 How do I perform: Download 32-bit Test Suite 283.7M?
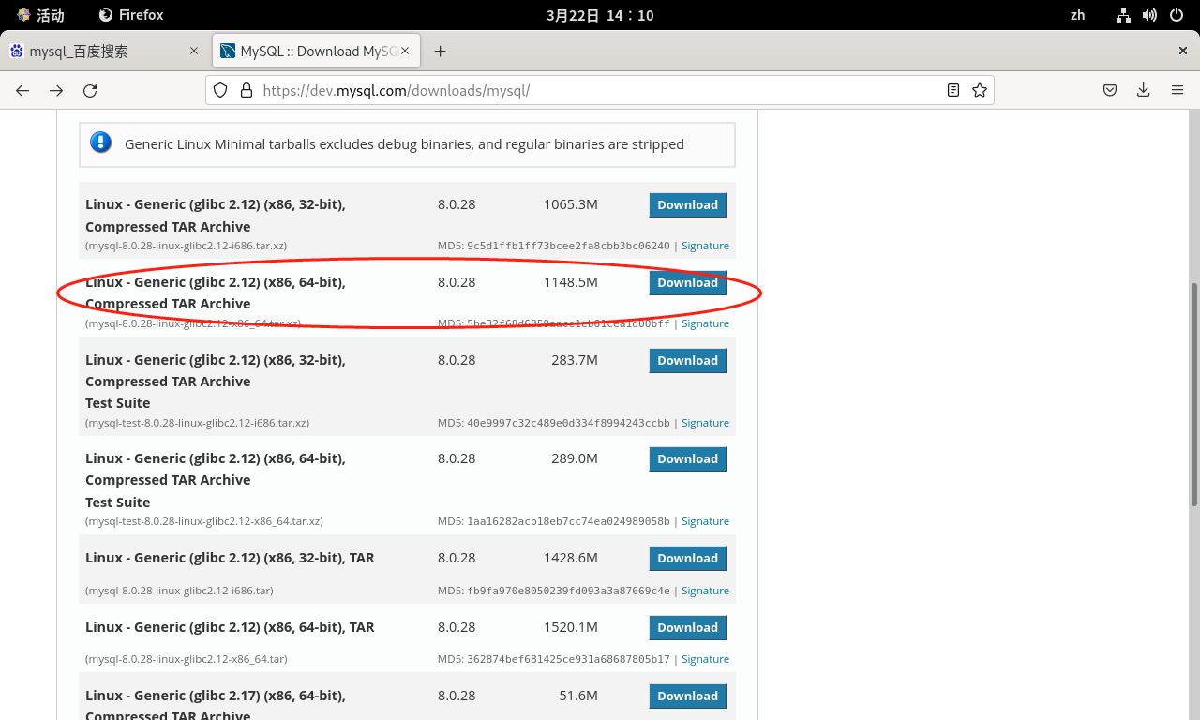point(687,360)
